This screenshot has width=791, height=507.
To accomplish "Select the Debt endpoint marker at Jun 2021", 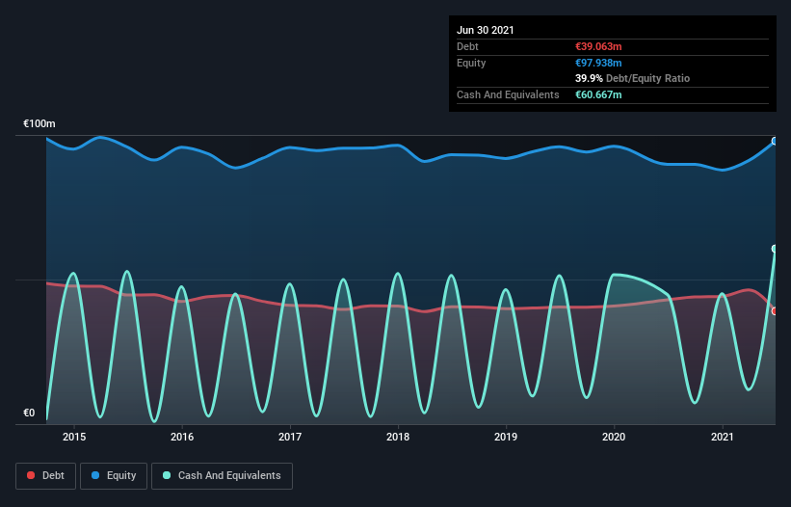I will (x=775, y=311).
